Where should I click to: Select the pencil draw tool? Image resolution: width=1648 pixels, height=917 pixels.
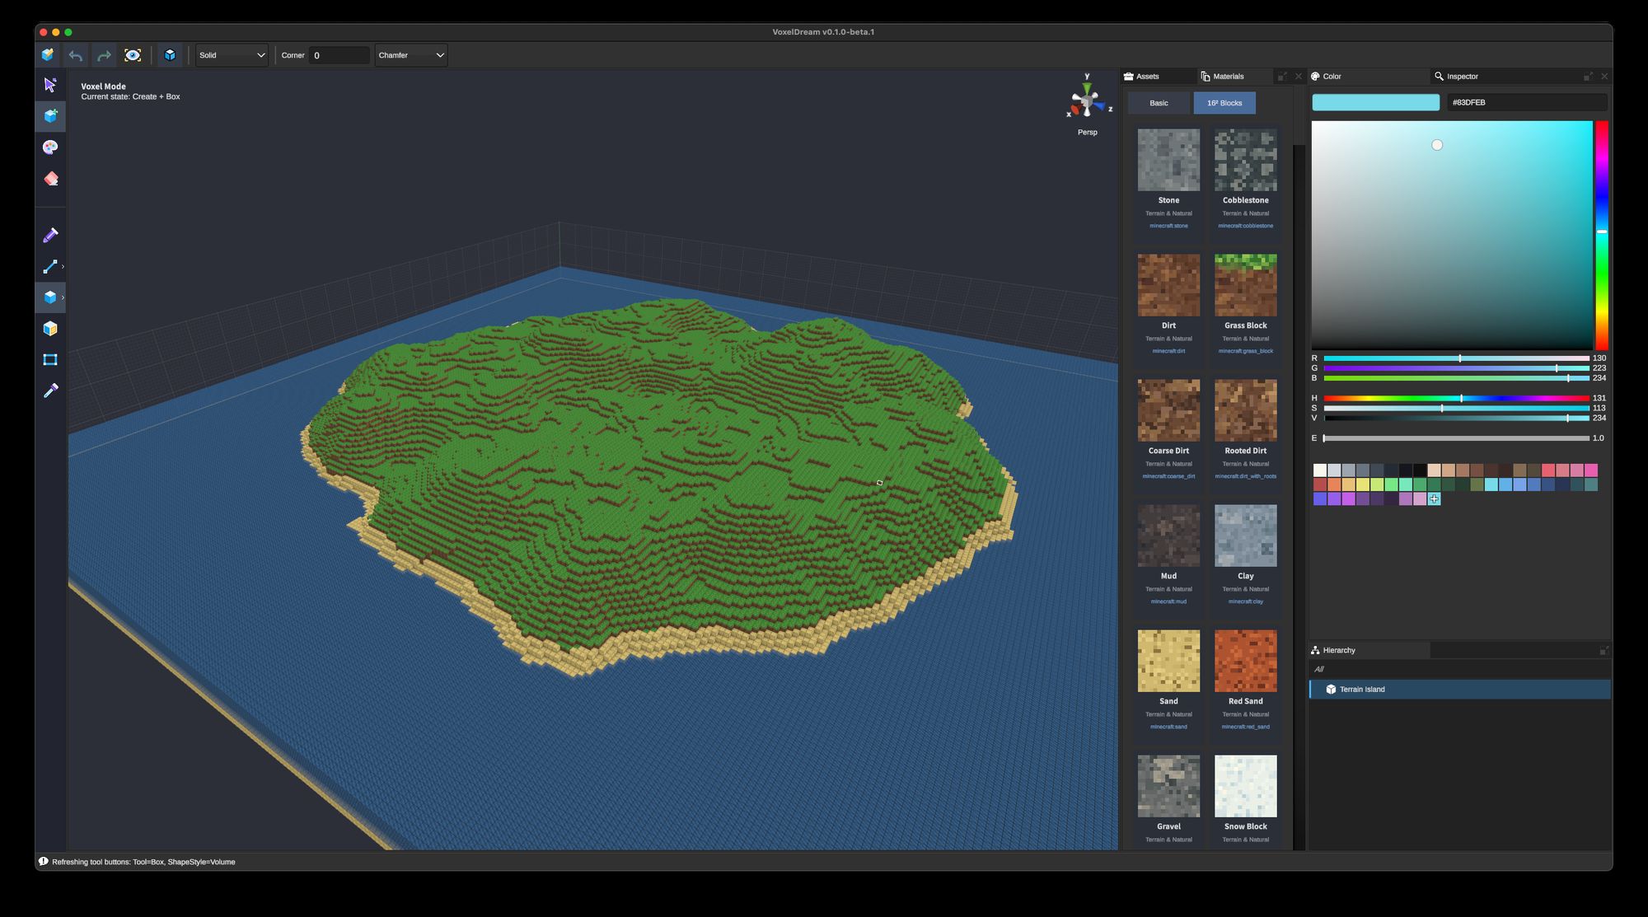[50, 236]
